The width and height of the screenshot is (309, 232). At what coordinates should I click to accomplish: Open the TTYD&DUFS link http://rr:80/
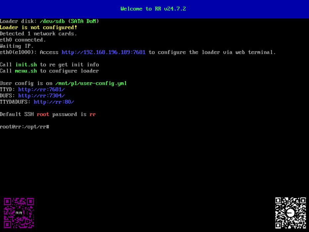coord(54,102)
